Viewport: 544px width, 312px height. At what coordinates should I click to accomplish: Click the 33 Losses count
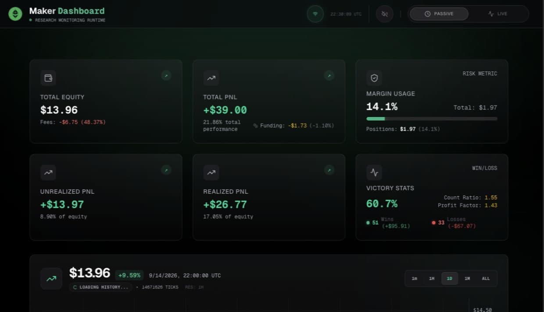[x=441, y=223]
